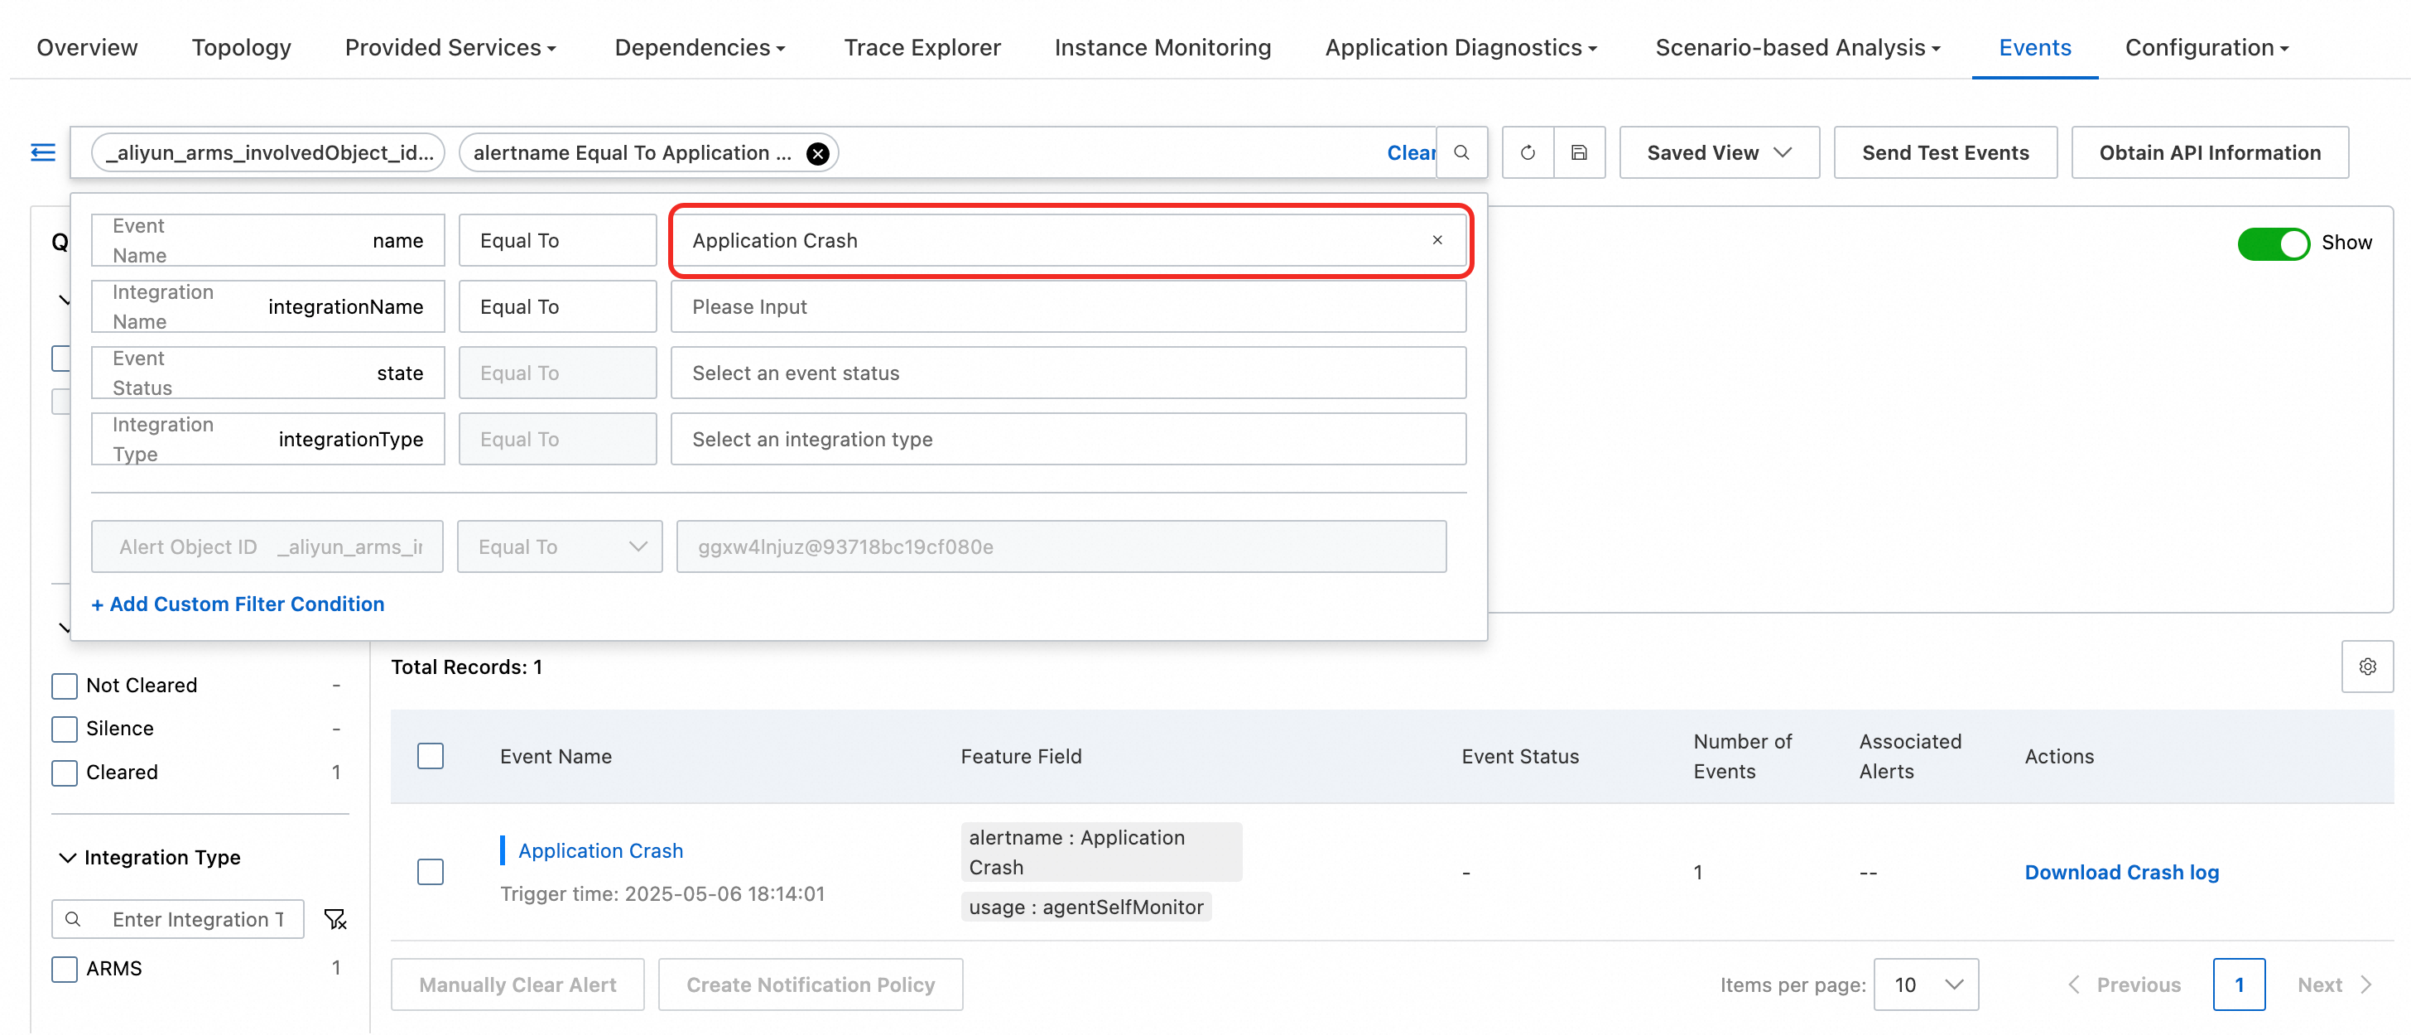This screenshot has height=1035, width=2411.
Task: Click the Integration Name input field
Action: 1068,307
